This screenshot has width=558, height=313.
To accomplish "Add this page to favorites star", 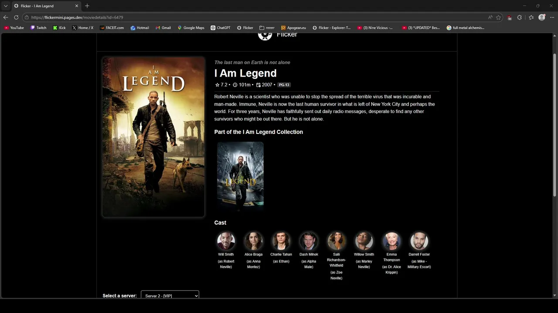I will tap(498, 17).
